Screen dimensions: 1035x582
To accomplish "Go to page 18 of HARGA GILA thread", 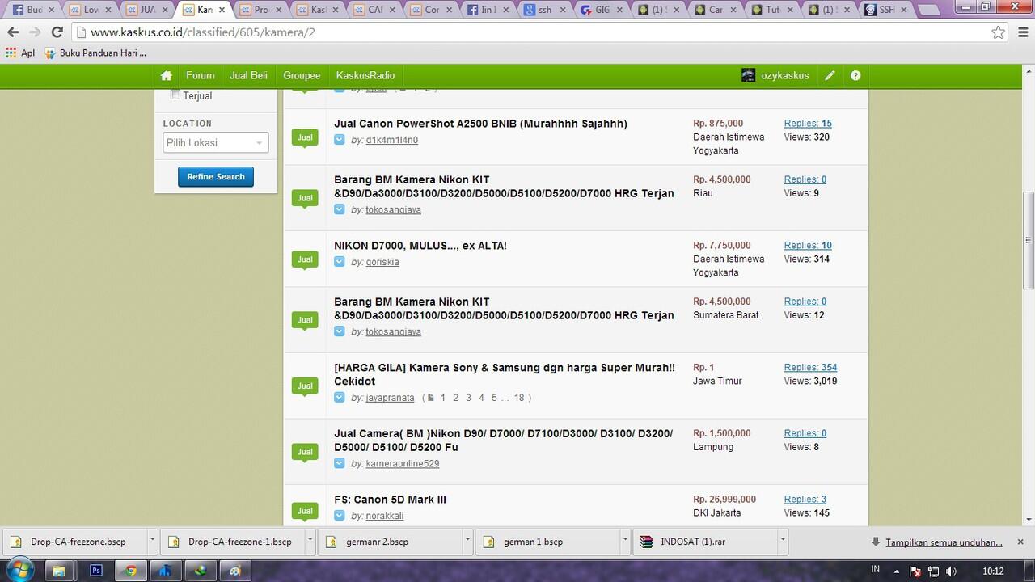I will (x=519, y=398).
